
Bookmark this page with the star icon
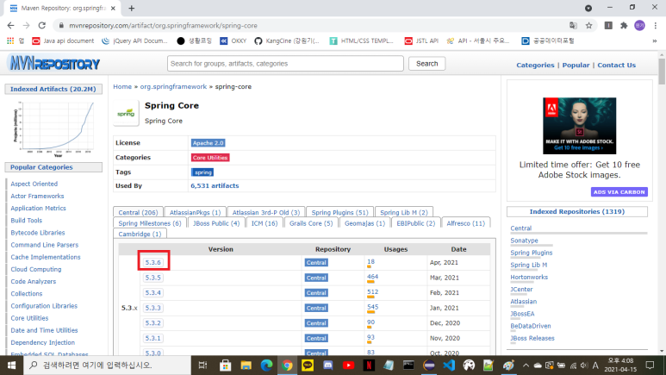588,26
